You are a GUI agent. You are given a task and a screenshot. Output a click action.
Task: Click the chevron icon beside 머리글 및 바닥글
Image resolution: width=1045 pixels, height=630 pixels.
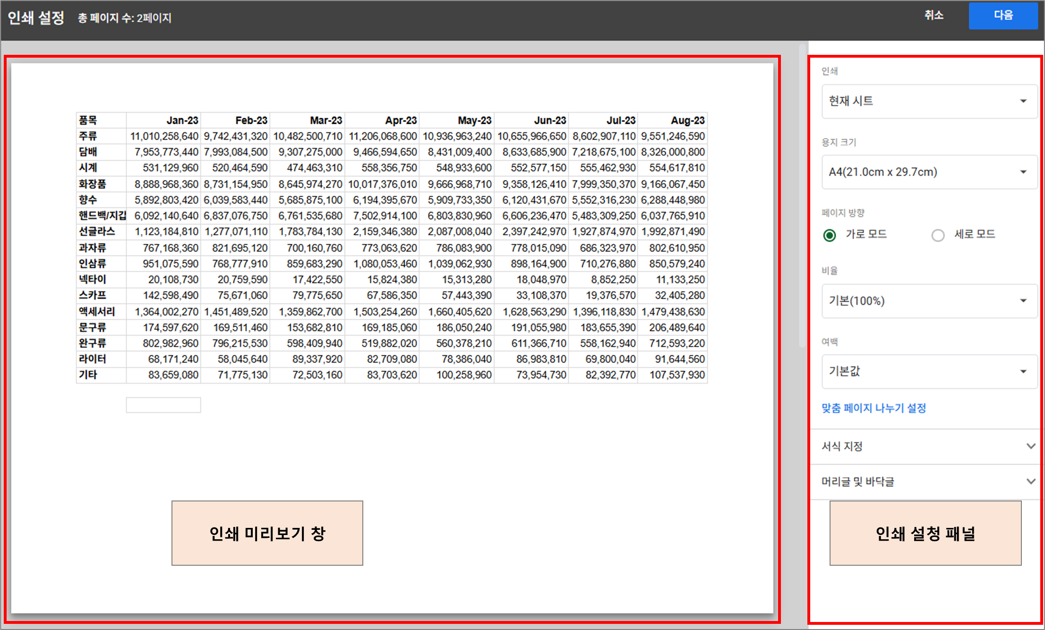click(1031, 482)
